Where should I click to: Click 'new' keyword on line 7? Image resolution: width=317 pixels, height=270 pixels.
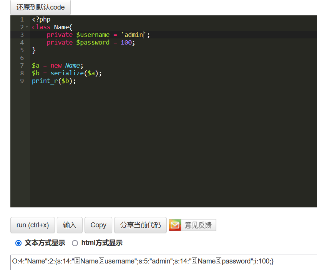tap(56, 65)
